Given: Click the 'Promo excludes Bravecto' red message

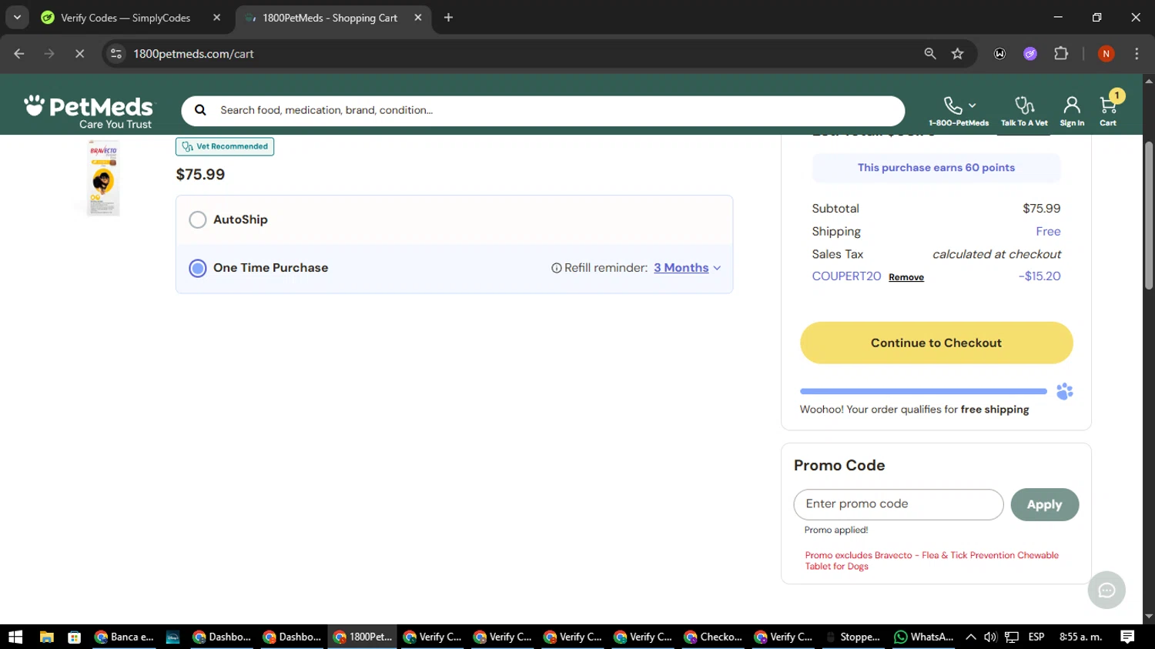Looking at the screenshot, I should (932, 560).
